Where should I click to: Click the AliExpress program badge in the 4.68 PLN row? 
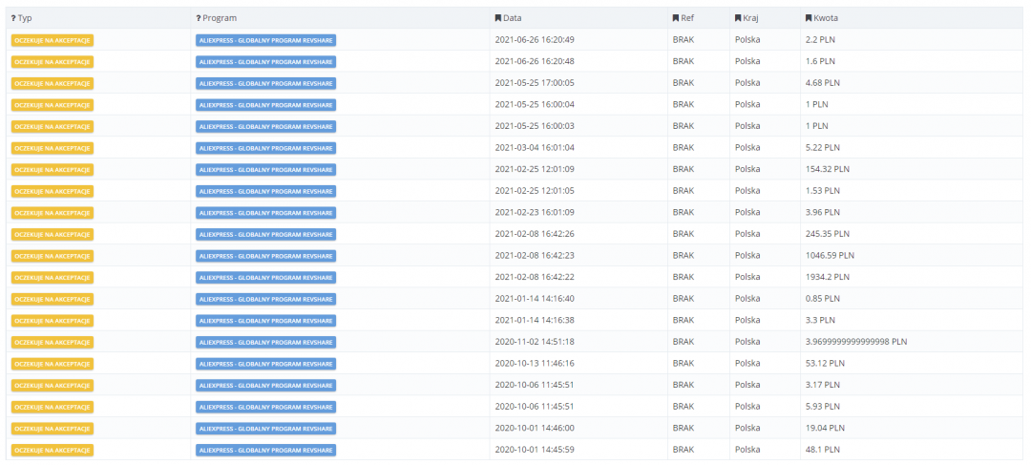coord(265,83)
